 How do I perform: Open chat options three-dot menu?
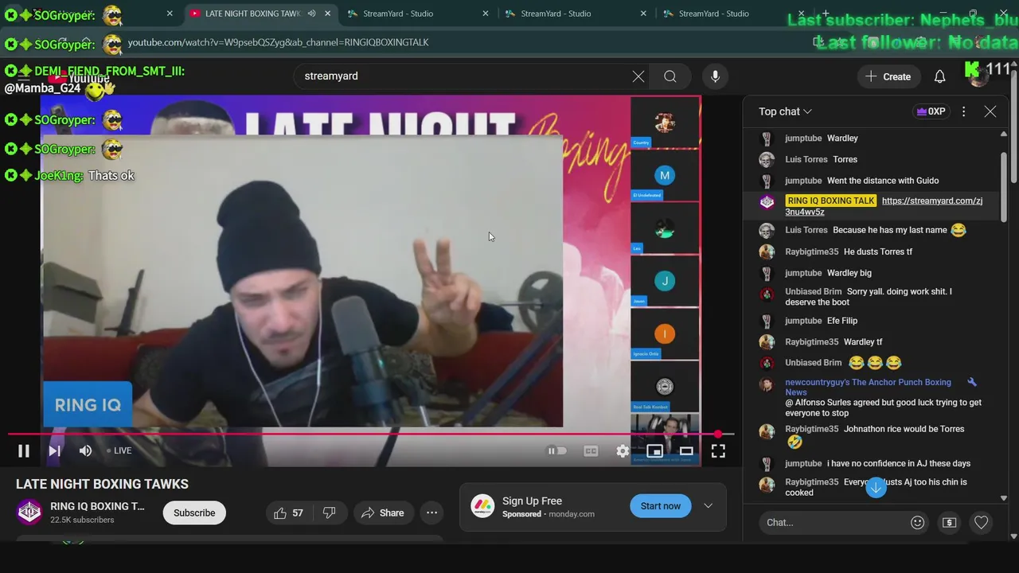[x=963, y=111]
